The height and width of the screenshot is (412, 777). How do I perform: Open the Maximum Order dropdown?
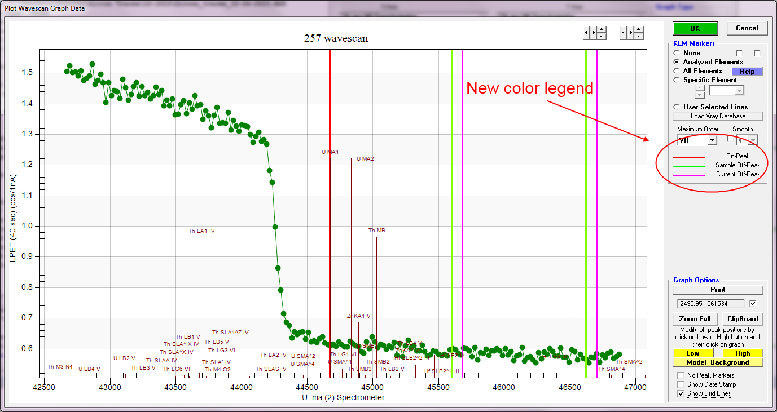pos(712,140)
